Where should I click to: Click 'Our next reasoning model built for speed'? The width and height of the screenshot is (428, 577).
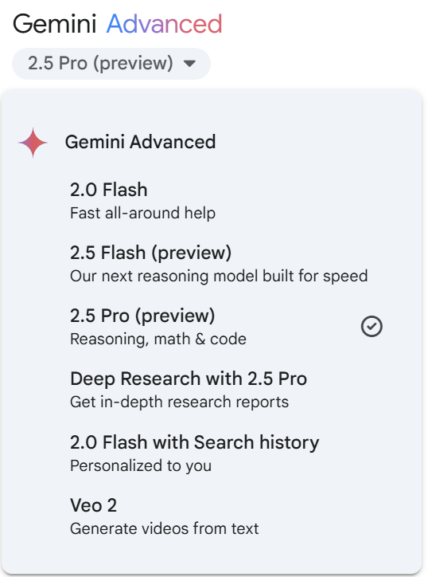point(219,276)
